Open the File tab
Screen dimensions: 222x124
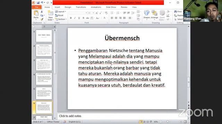coord(37,7)
